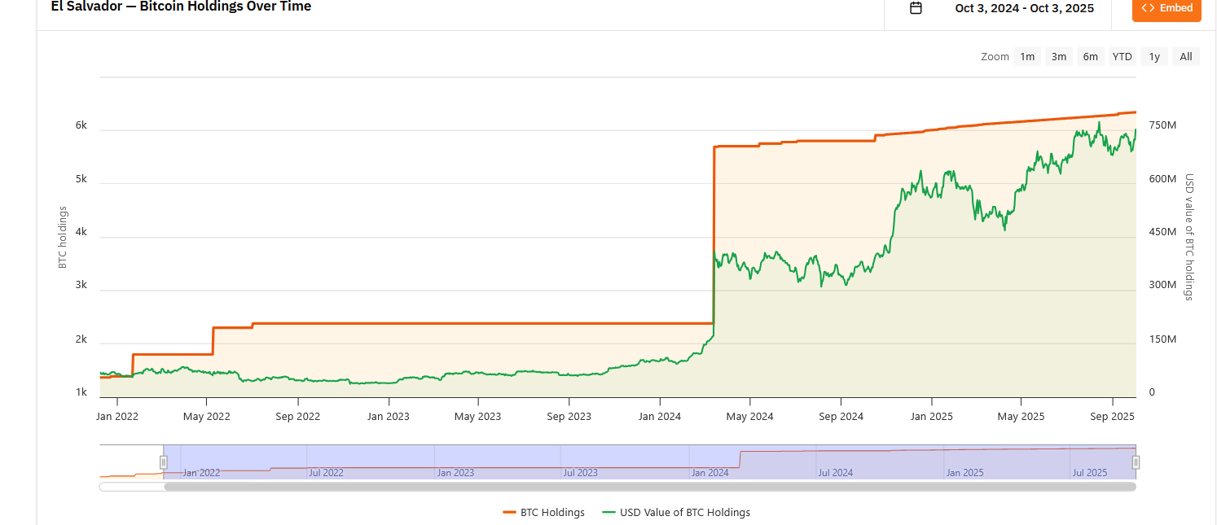Open the Oct 3, 2024 date range picker
1217x525 pixels.
tap(1024, 8)
